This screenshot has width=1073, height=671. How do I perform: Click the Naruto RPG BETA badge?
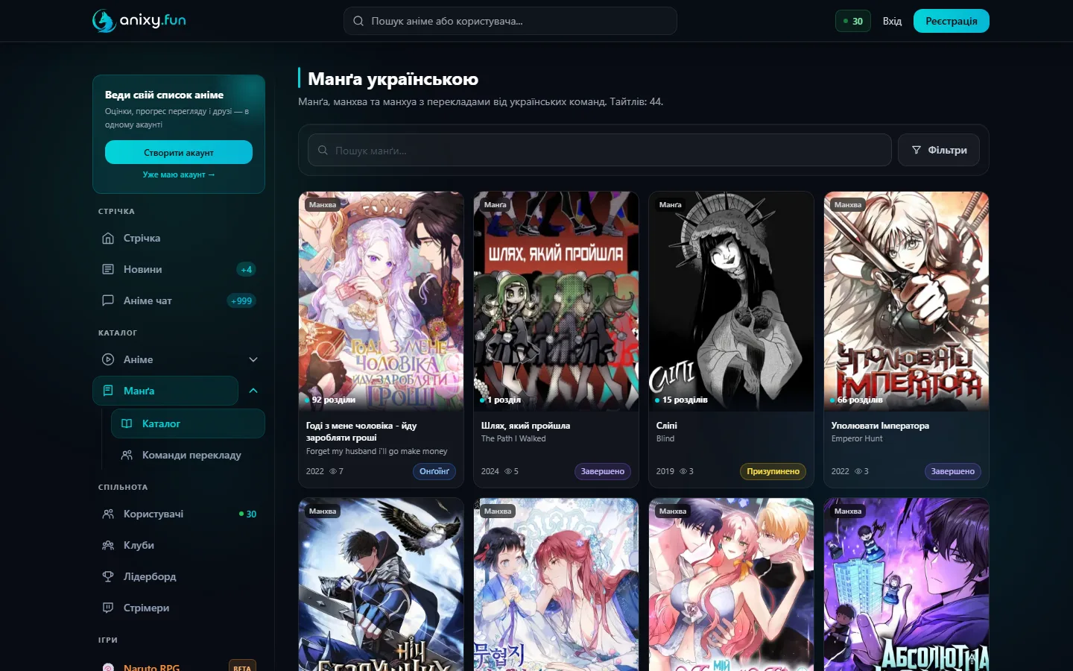point(242,667)
